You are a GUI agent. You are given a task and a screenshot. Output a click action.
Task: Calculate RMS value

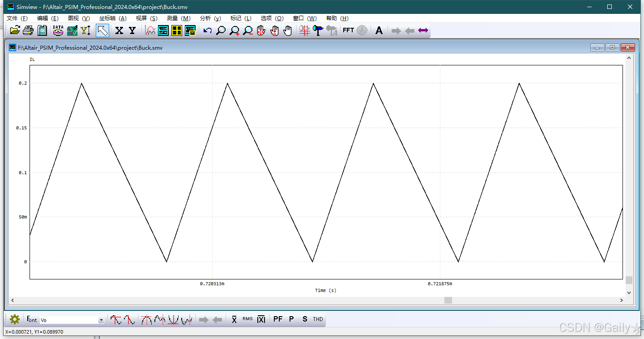(247, 319)
